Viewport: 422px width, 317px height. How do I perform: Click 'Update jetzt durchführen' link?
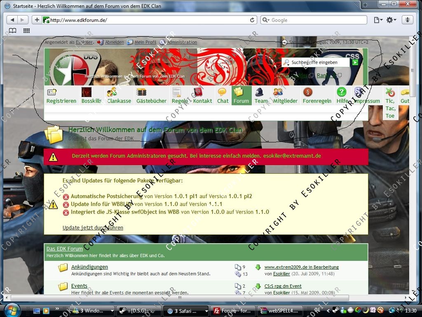[93, 227]
